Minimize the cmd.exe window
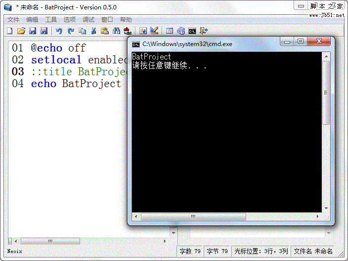The height and width of the screenshot is (261, 348). tap(287, 41)
